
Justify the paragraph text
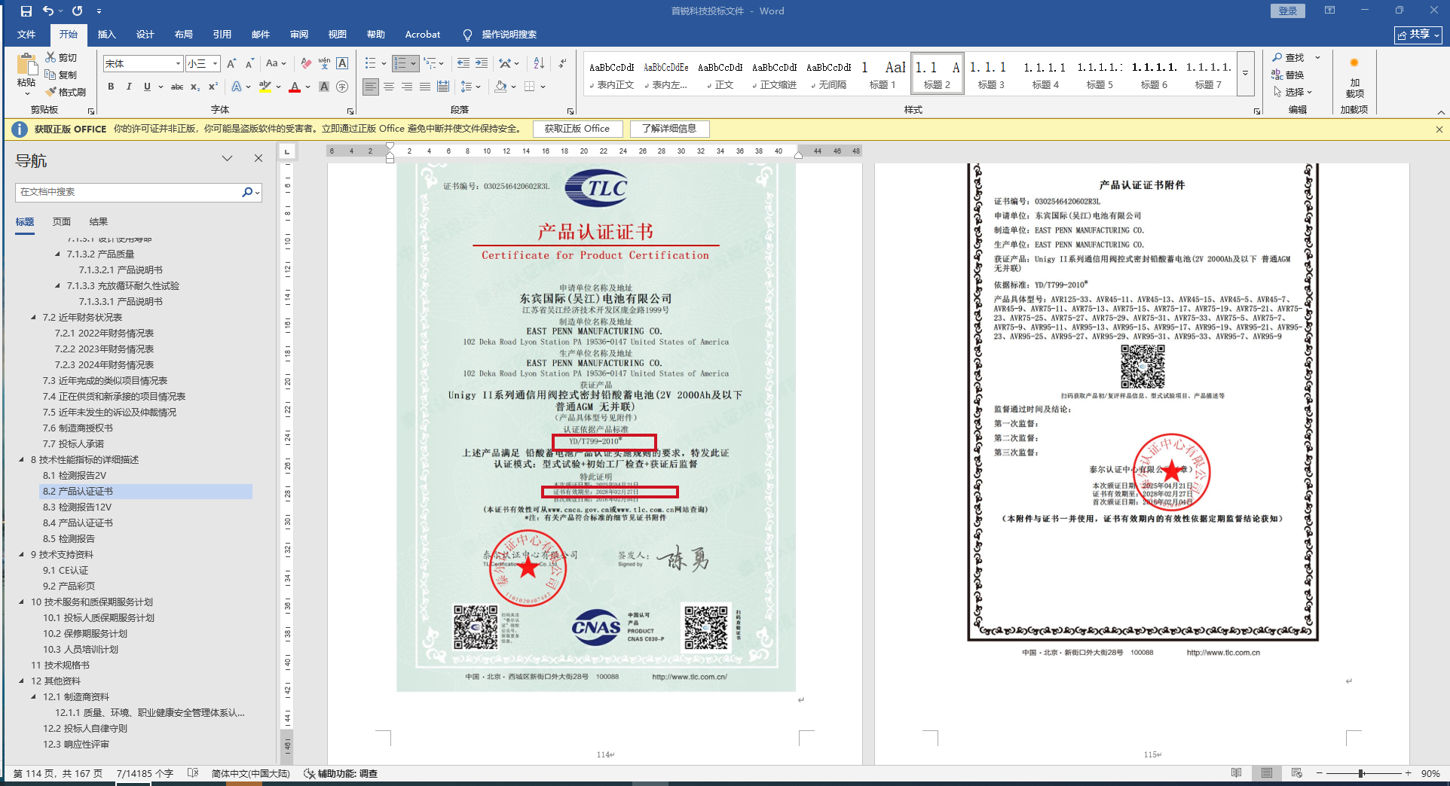click(425, 87)
